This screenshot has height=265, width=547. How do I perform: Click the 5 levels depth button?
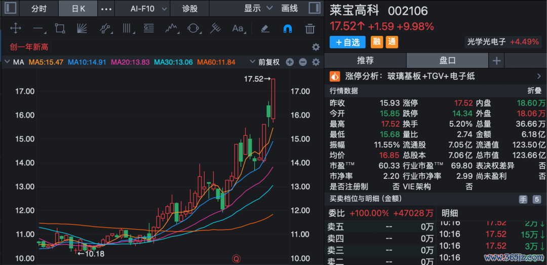click(536, 199)
